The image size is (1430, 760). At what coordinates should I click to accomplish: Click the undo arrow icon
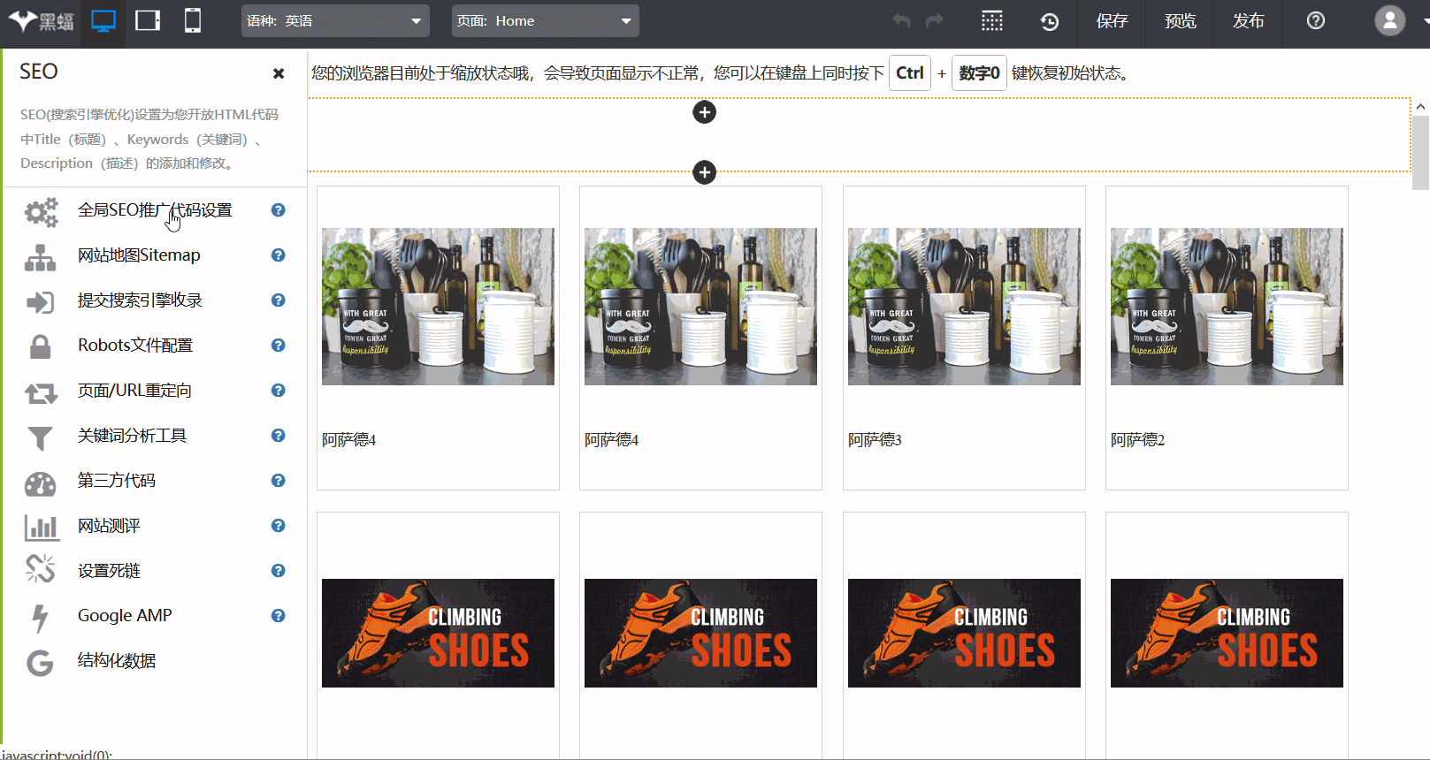coord(901,21)
